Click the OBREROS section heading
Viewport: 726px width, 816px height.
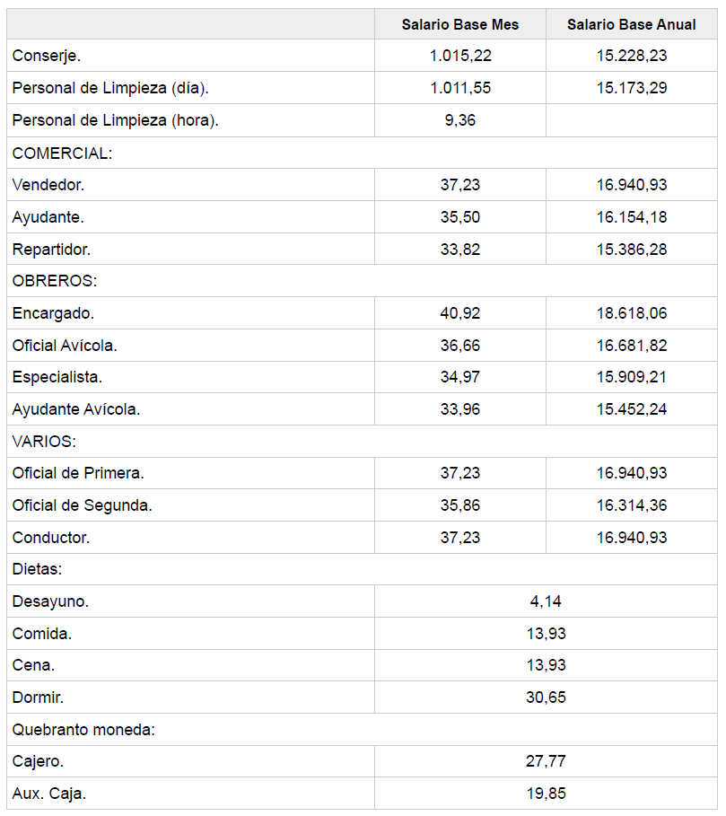pos(55,281)
